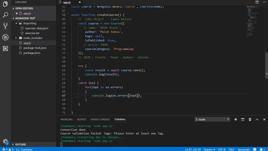This screenshot has width=268, height=151.
Task: Change line endings via CRLF
Action: point(231,149)
